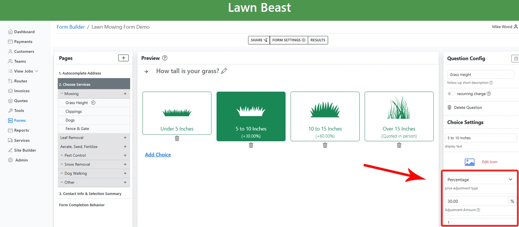Viewport: 519px width, 227px height.
Task: Select the 10 to 15 Inches choice card
Action: coord(325,116)
